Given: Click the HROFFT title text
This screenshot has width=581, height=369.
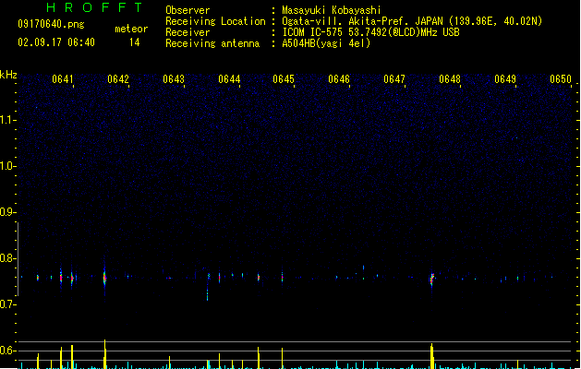Looking at the screenshot, I should 94,7.
